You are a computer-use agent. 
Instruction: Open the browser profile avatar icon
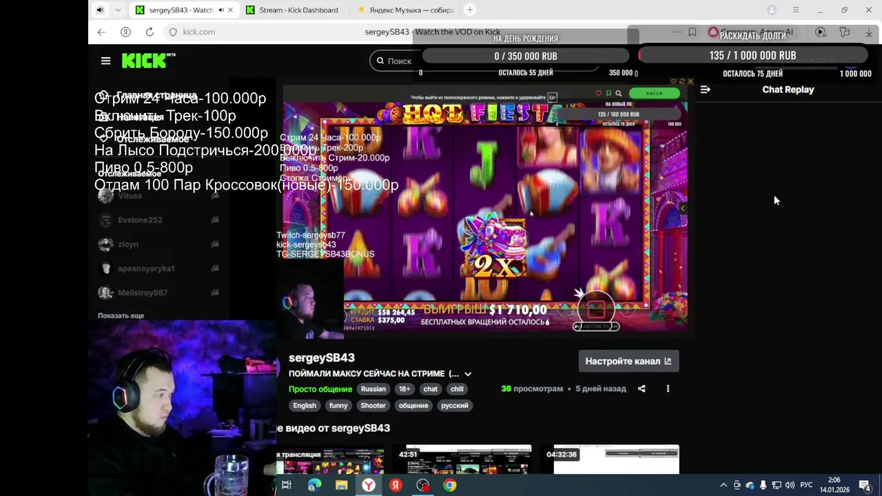pyautogui.click(x=772, y=10)
